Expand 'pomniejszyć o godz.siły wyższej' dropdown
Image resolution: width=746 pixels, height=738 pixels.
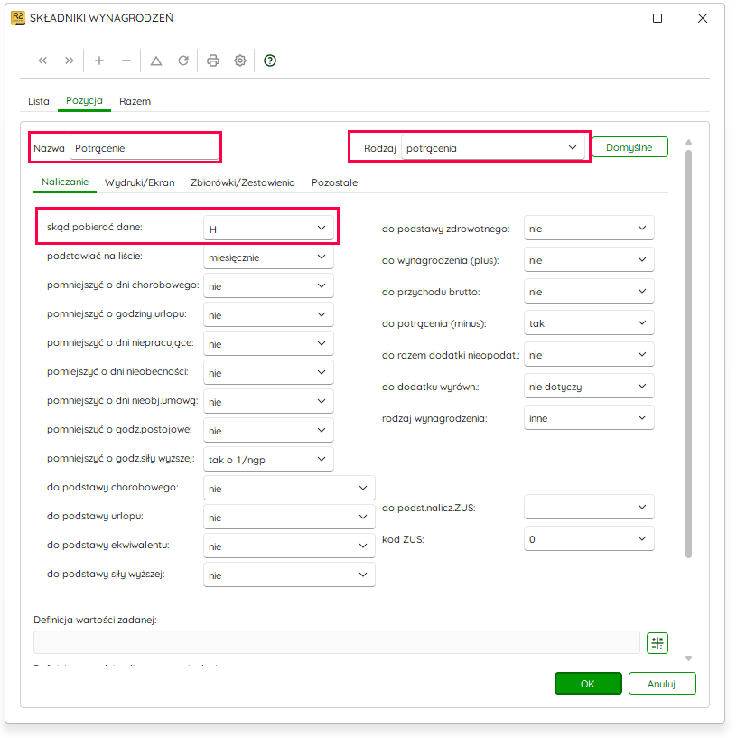(x=268, y=460)
